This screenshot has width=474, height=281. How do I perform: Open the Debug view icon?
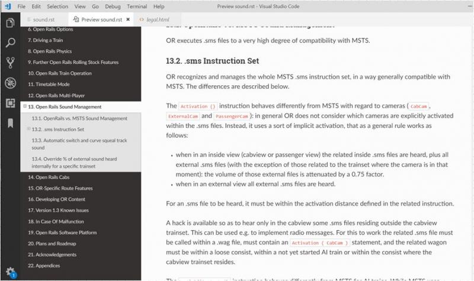(x=10, y=83)
